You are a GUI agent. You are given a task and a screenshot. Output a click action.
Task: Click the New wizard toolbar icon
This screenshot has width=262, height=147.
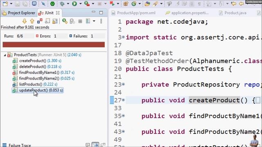[x=5, y=4]
